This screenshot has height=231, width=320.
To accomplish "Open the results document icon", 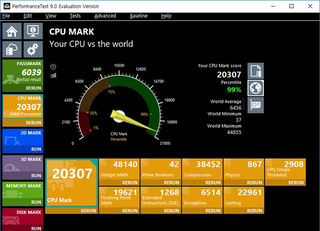I will click(256, 71).
